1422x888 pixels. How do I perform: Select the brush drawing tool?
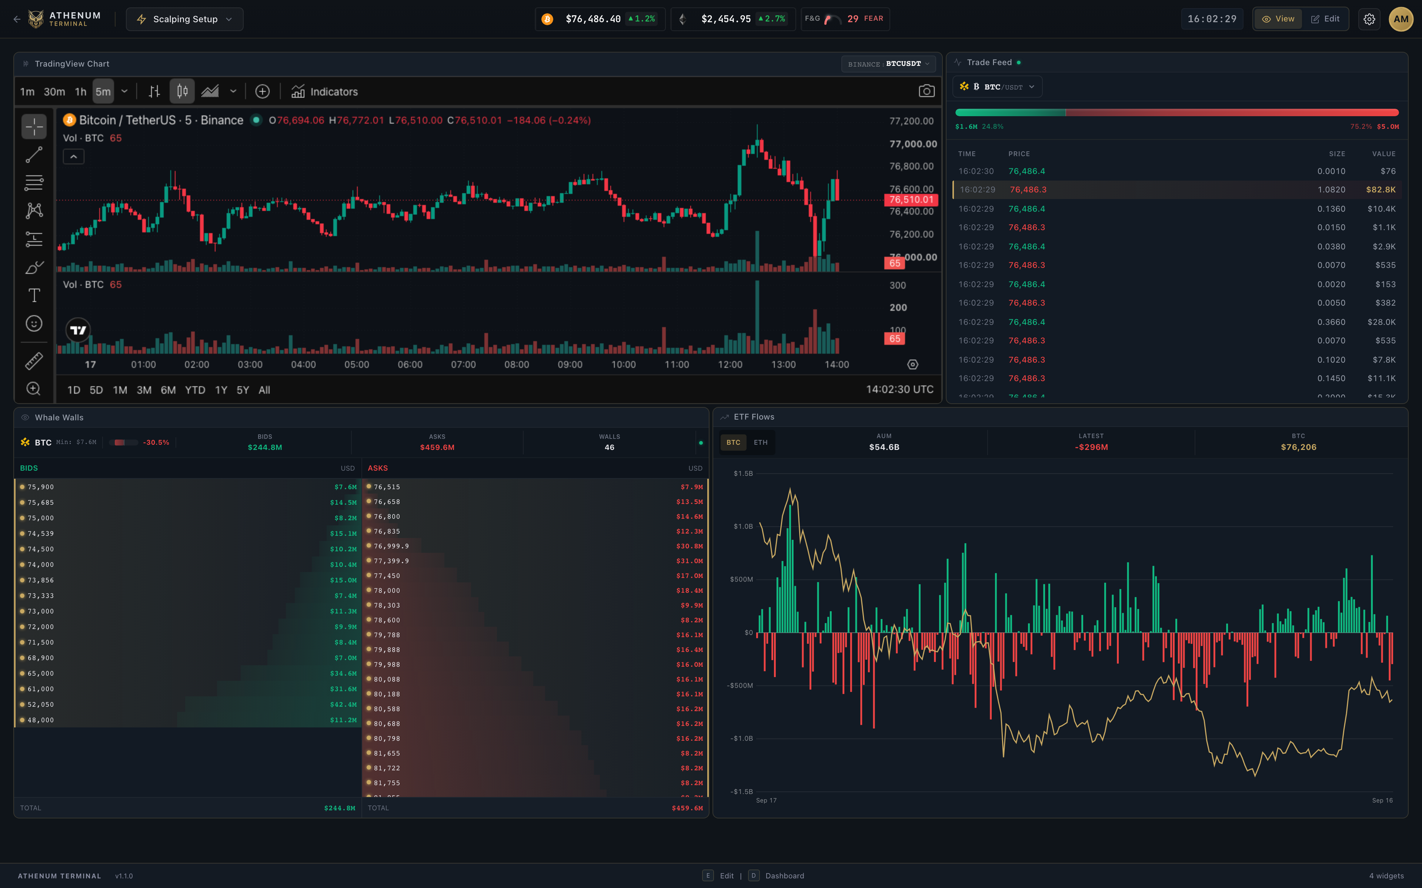point(34,267)
